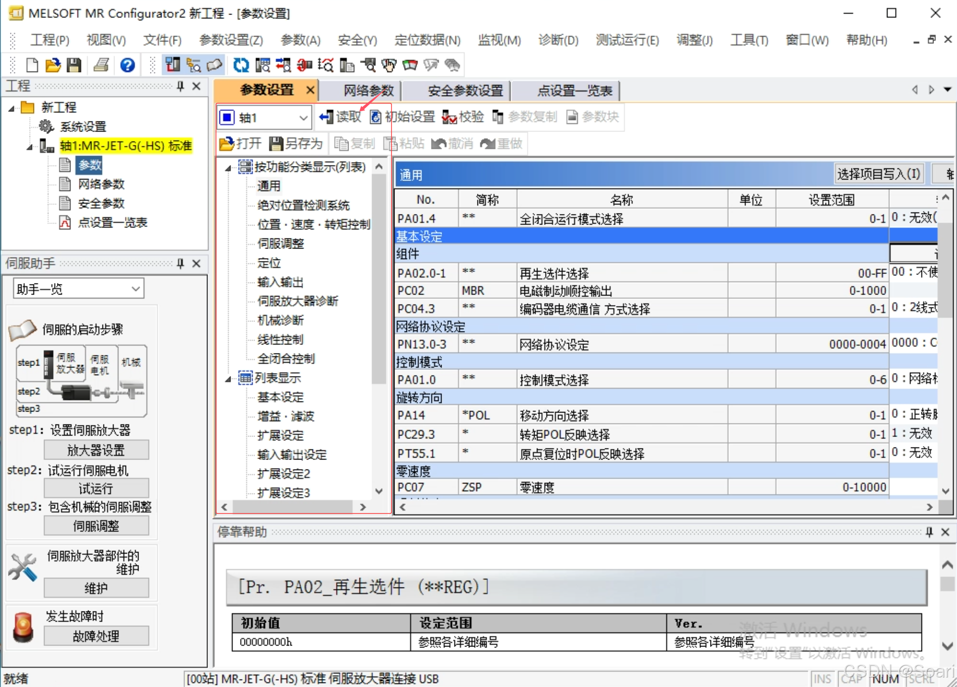
Task: Open the 参数设置(Z) menu
Action: [230, 40]
